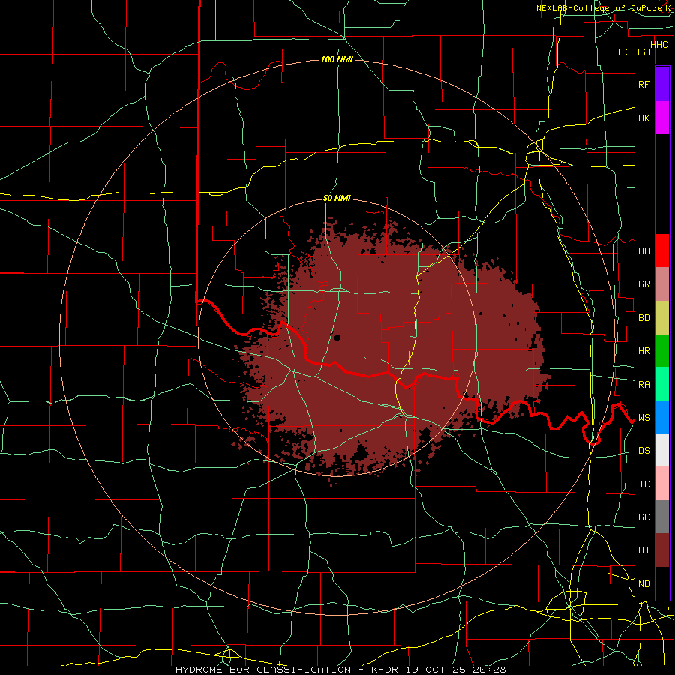Click the BI legend label
Image resolution: width=675 pixels, height=675 pixels.
coord(643,550)
